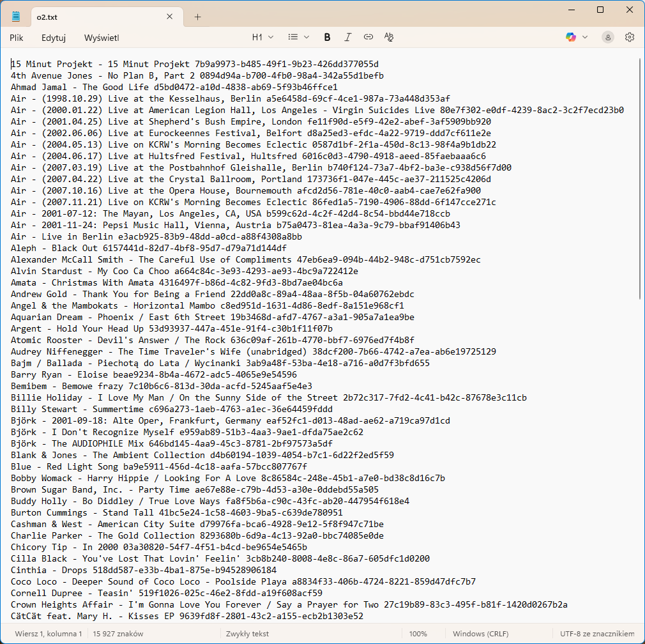Close the o2.txt tab
This screenshot has height=644, width=645.
tap(170, 17)
